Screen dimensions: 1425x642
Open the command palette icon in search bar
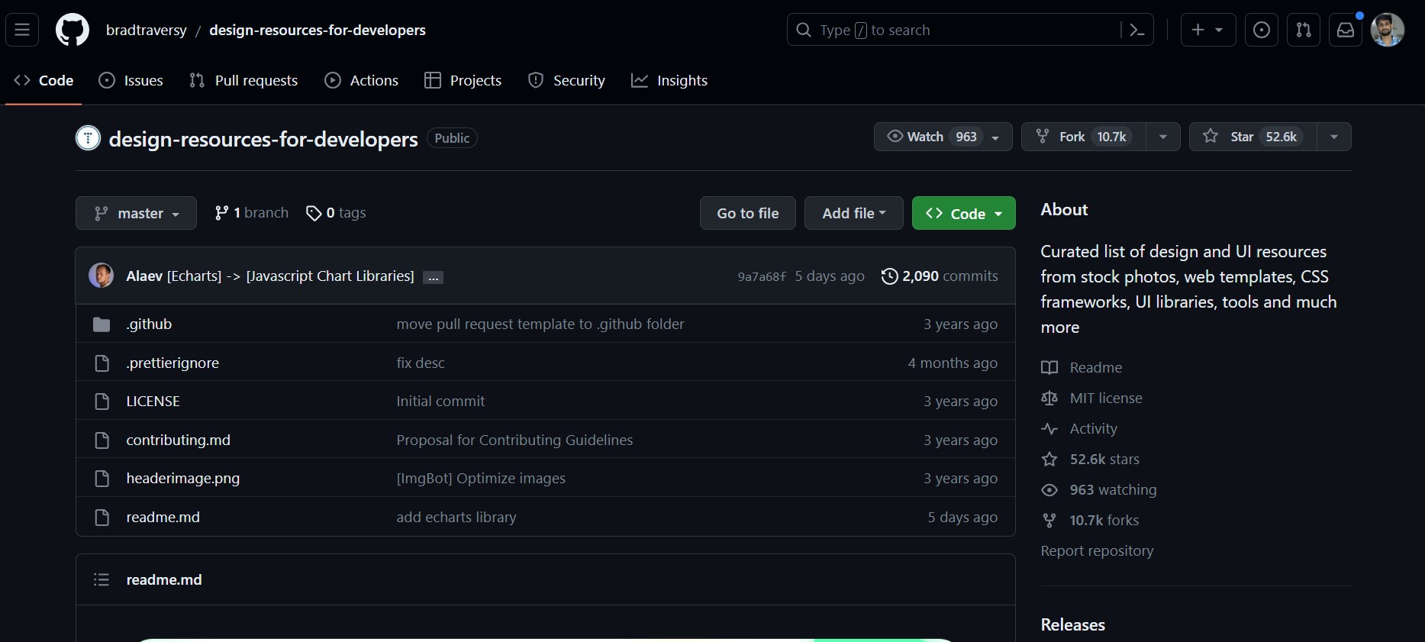pos(1136,30)
